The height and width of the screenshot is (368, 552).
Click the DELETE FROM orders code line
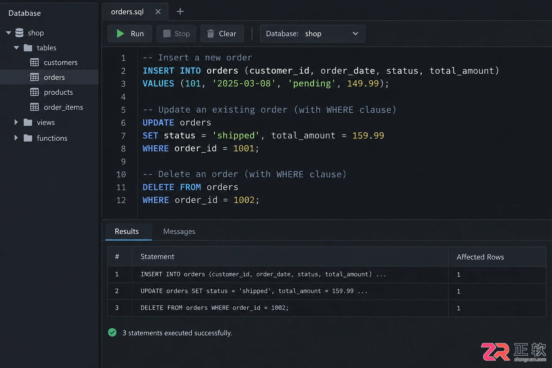click(x=191, y=187)
